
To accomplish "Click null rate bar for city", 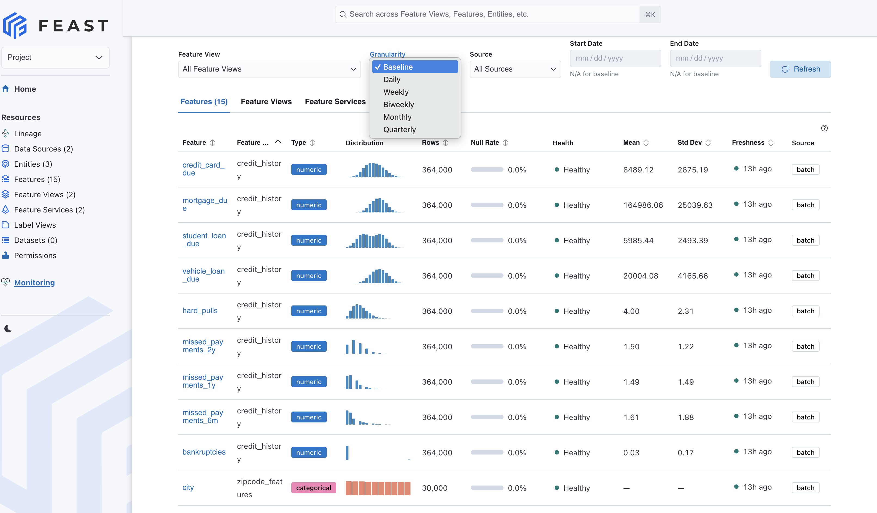I will coord(487,488).
